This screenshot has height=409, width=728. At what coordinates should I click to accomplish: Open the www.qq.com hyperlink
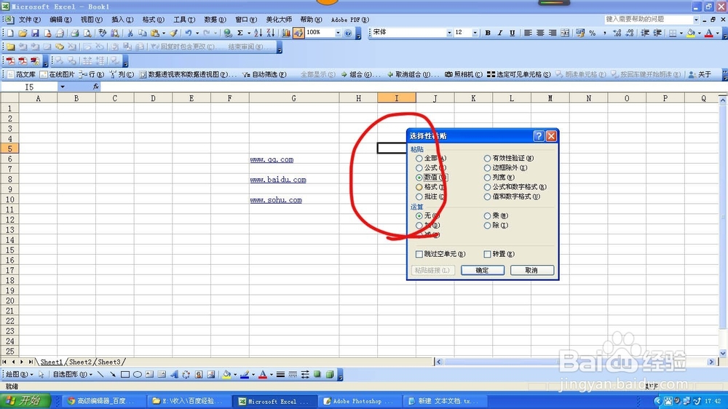pyautogui.click(x=272, y=159)
